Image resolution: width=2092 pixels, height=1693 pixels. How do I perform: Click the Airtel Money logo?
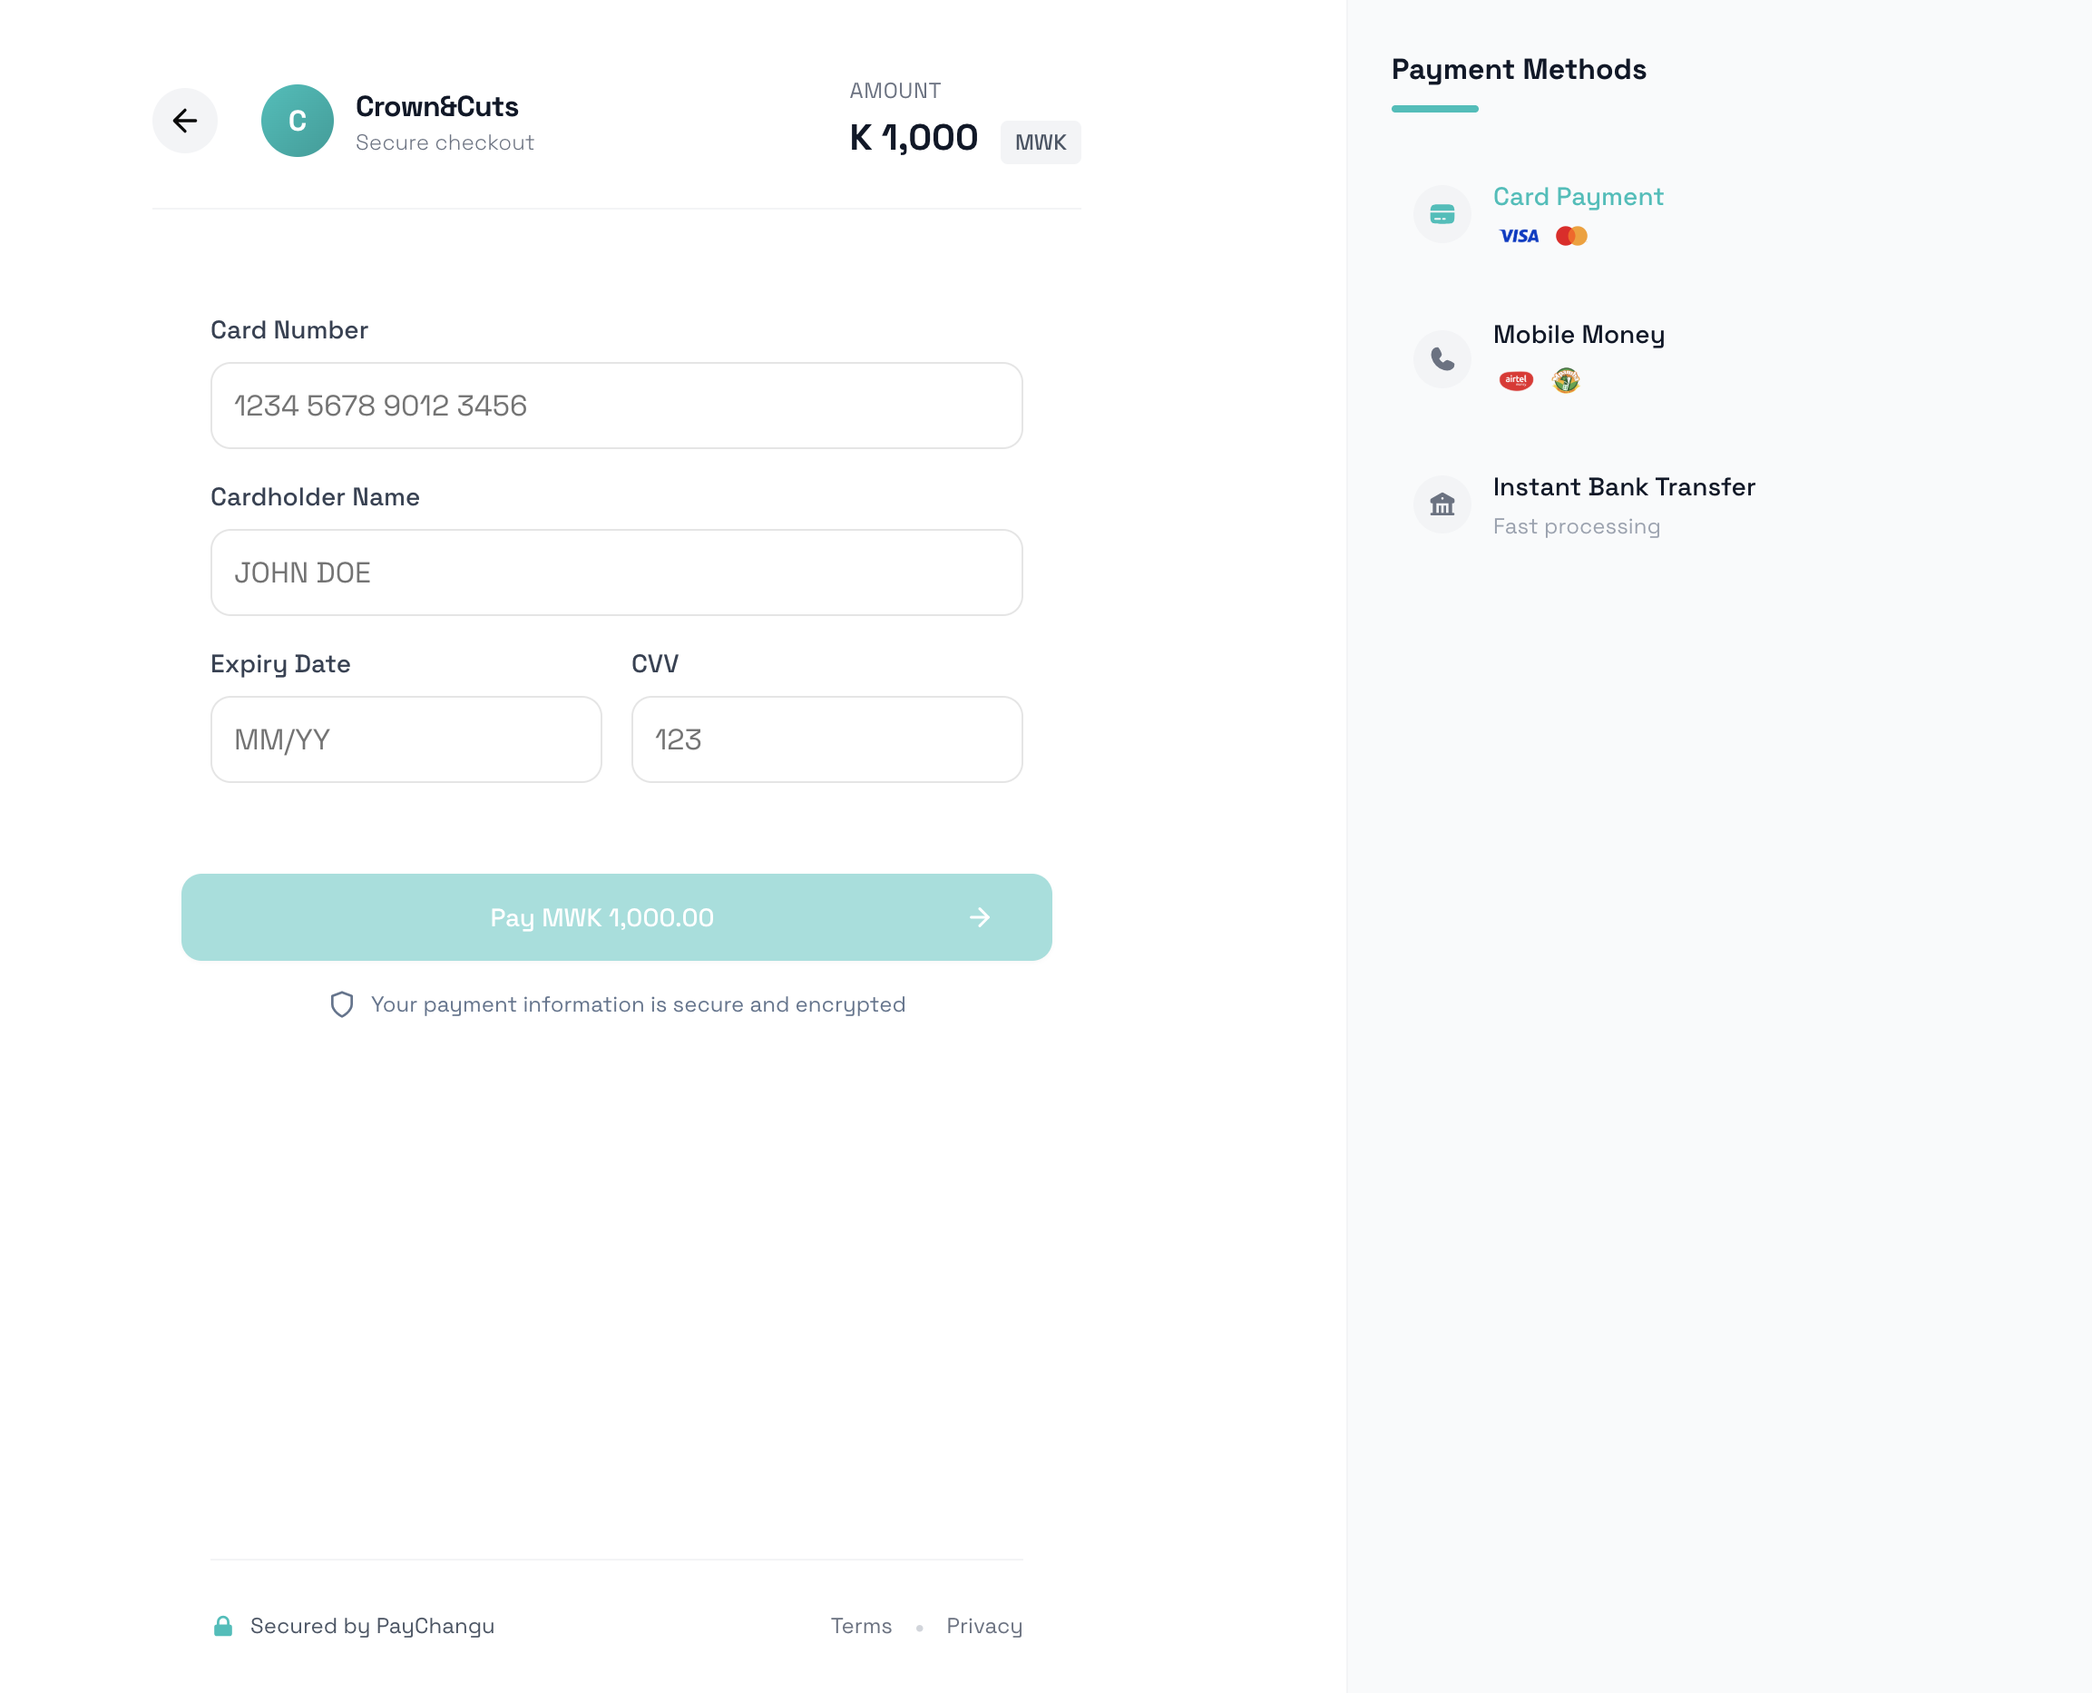1516,380
